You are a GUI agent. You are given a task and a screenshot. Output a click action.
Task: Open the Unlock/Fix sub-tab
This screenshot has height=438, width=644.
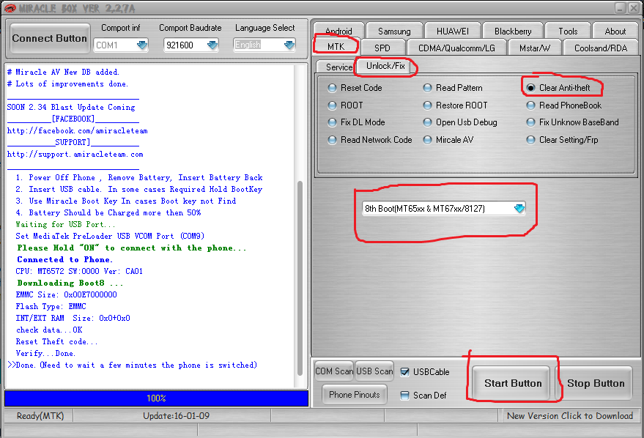[385, 66]
